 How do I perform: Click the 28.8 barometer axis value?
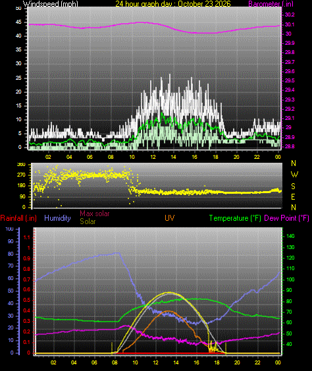point(290,146)
